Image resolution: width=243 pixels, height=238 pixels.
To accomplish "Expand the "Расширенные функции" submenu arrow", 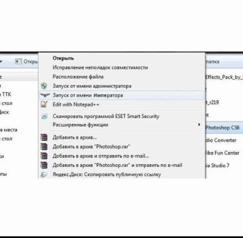I will (199, 125).
